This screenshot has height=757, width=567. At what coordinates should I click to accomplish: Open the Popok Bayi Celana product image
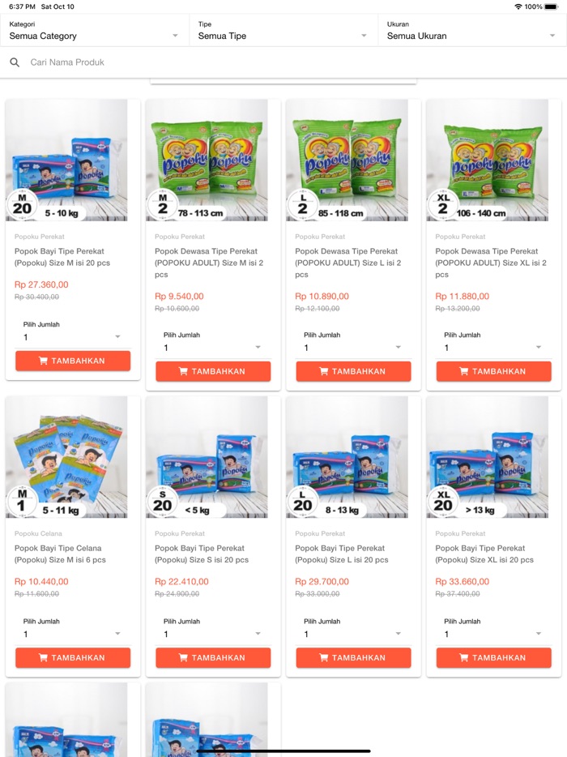tap(66, 457)
